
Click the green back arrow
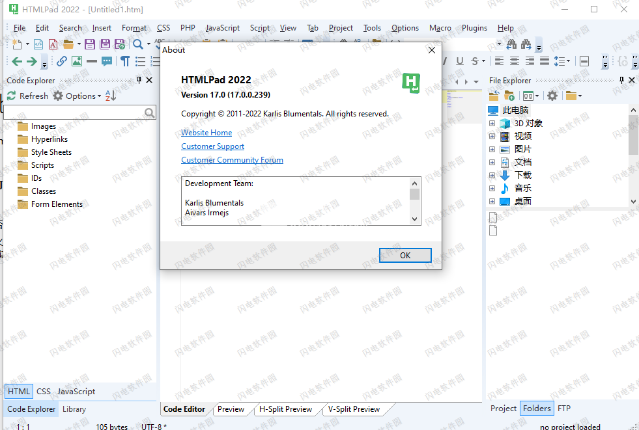[x=17, y=61]
